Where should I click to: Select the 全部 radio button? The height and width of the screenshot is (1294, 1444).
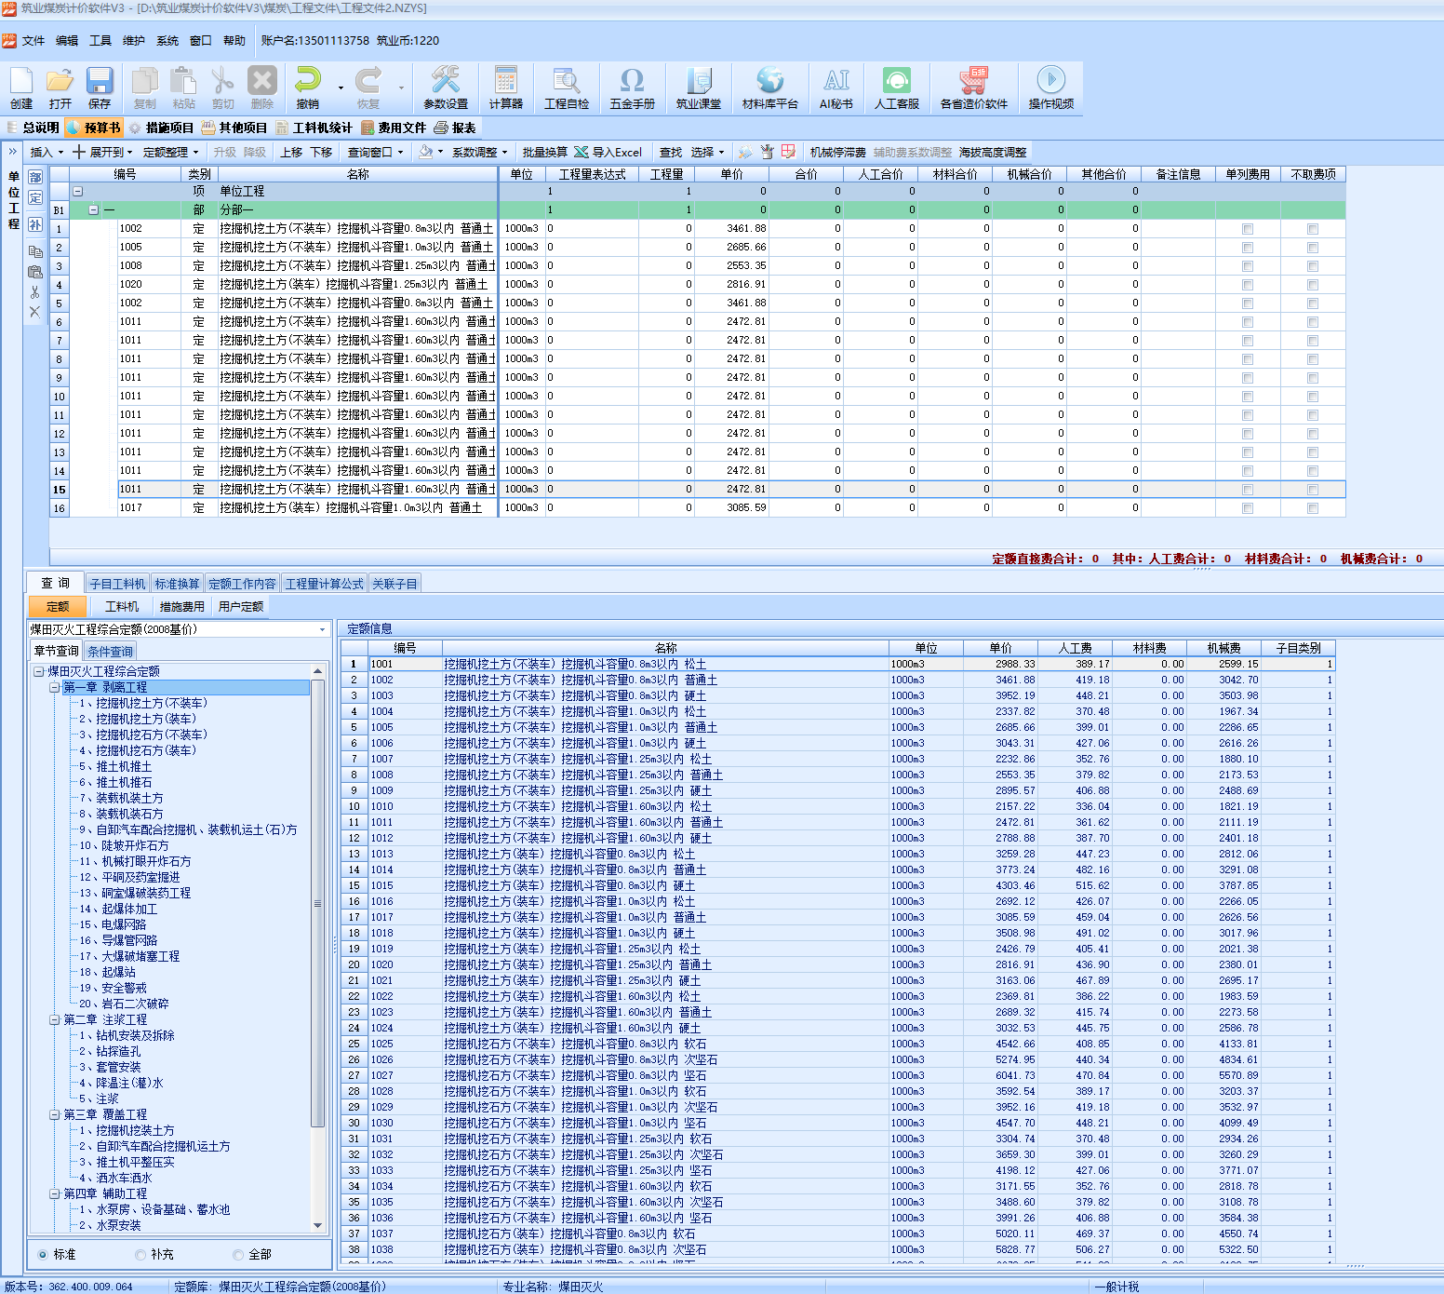tap(238, 1254)
